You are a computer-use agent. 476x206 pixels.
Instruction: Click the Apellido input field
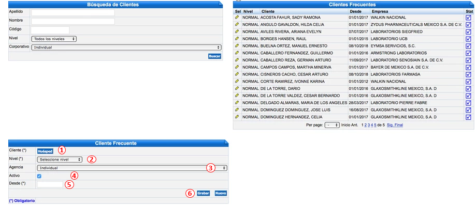click(x=73, y=13)
